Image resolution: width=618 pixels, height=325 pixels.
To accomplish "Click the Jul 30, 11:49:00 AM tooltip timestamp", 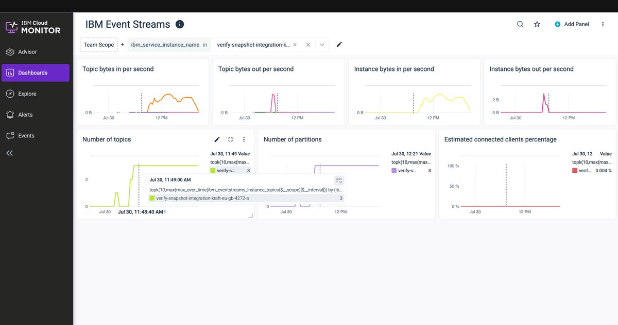I will point(170,180).
